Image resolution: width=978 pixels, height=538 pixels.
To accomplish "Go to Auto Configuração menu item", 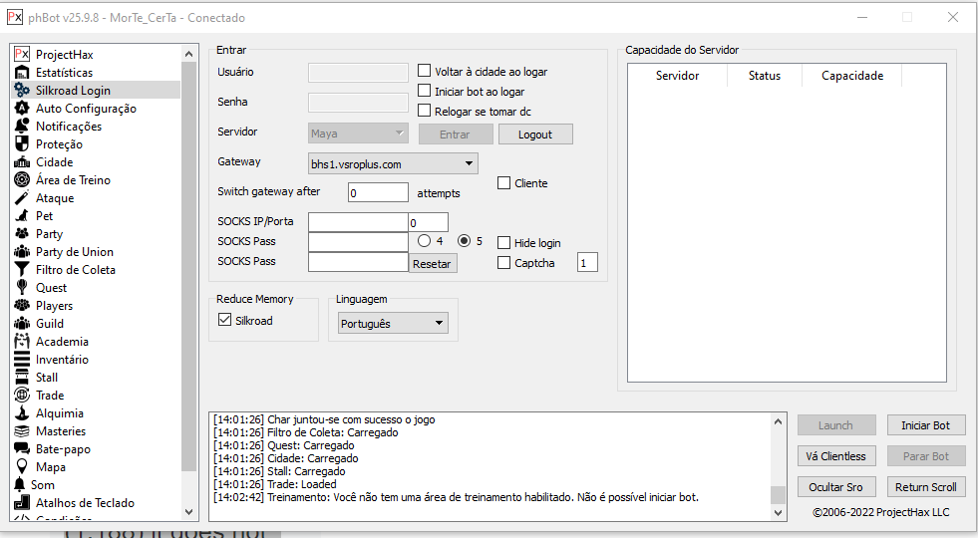I will [x=86, y=109].
